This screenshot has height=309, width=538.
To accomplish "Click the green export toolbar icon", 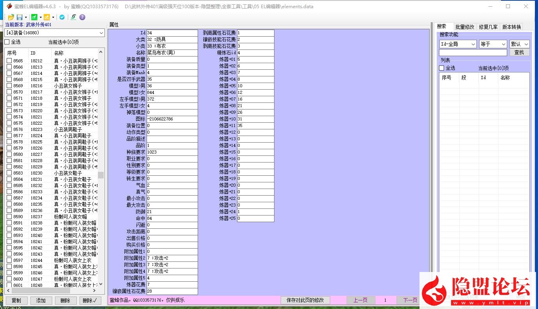I will [34, 17].
